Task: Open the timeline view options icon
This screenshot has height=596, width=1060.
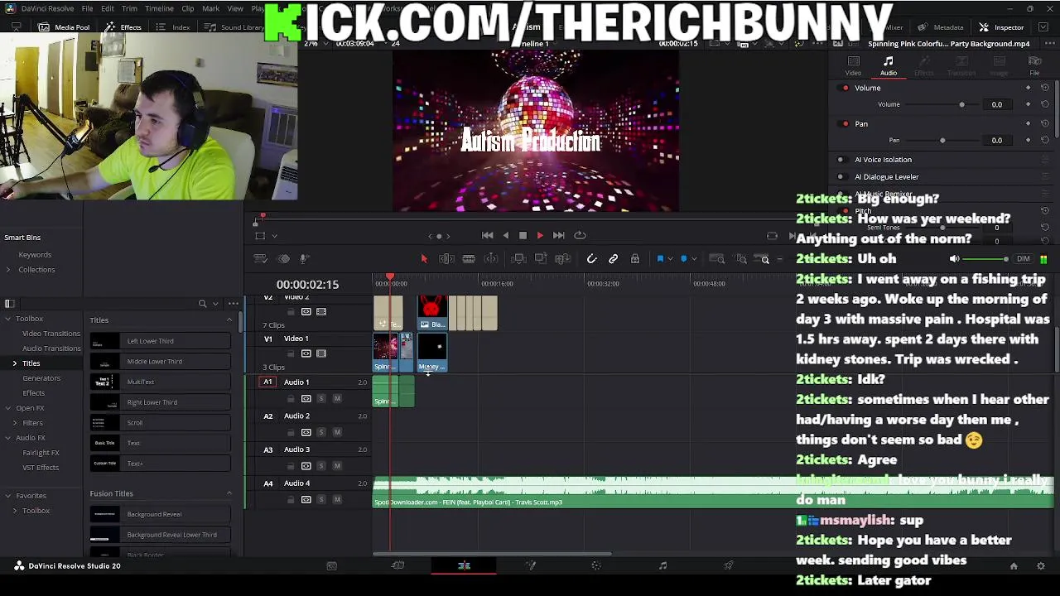Action: [x=260, y=259]
